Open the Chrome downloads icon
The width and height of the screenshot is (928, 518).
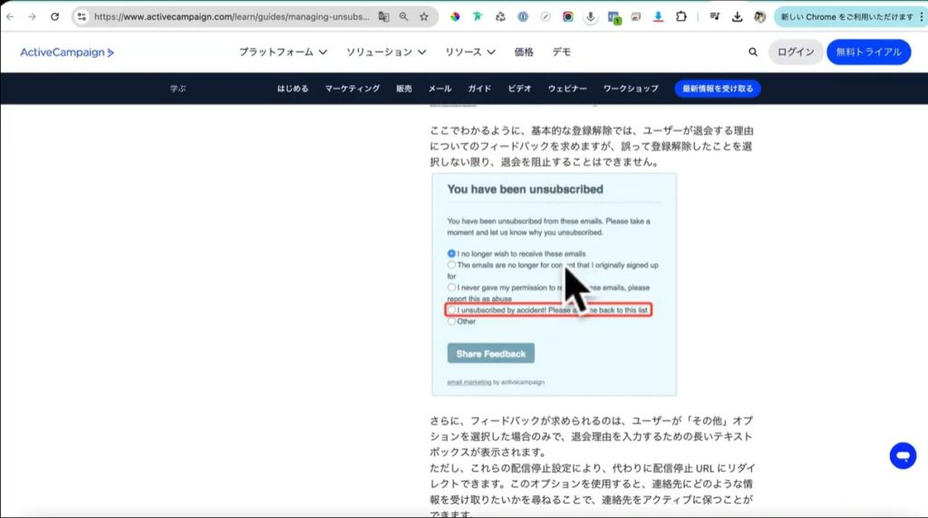coord(738,16)
